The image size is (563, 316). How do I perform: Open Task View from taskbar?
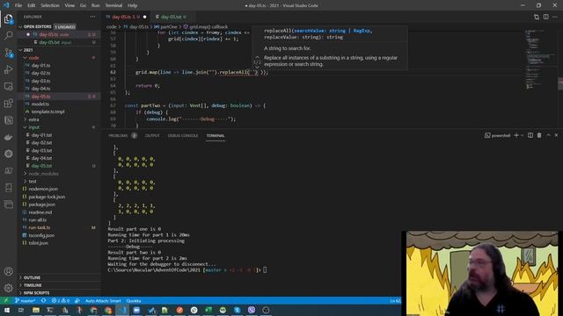click(21, 310)
